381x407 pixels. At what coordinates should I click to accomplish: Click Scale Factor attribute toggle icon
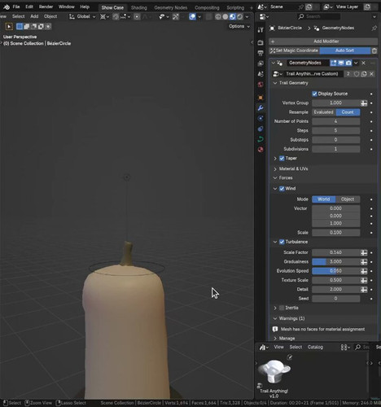(x=364, y=252)
